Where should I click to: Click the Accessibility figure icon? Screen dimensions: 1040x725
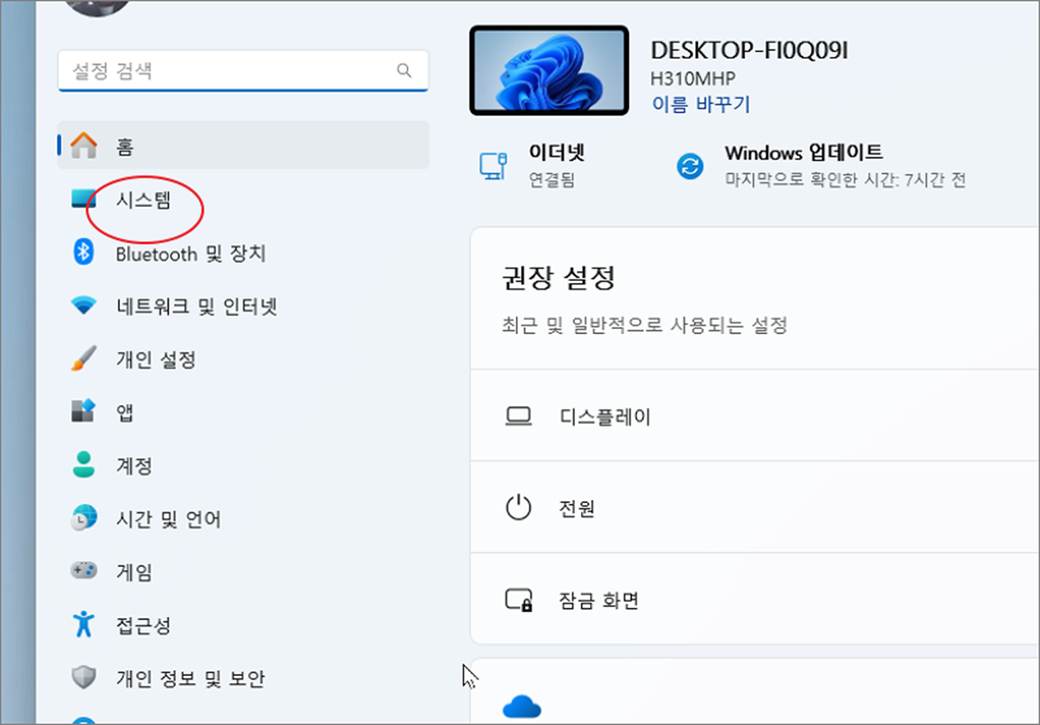[x=83, y=624]
